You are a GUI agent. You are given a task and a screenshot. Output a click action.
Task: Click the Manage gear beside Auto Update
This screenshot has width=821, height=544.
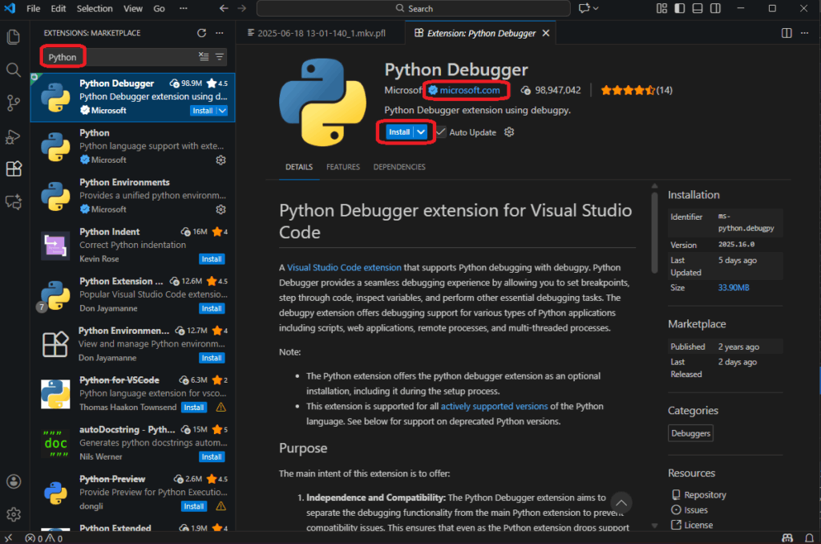509,132
